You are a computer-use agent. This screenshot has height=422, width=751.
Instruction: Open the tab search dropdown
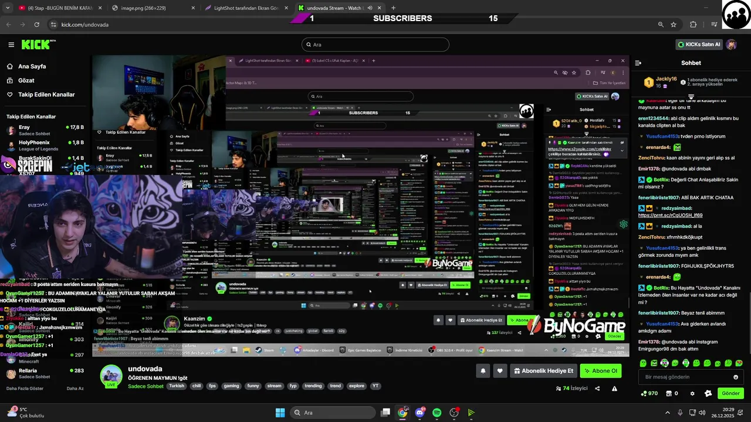[8, 8]
